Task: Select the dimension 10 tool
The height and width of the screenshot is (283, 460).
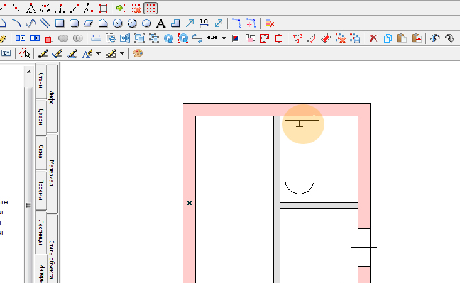Action: tap(204, 23)
